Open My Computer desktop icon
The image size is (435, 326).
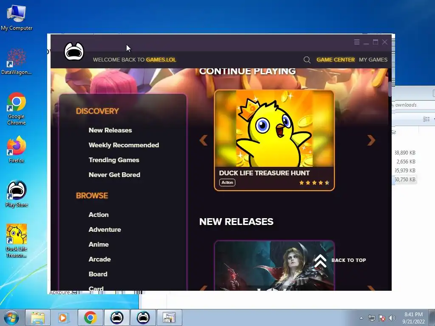pyautogui.click(x=17, y=18)
